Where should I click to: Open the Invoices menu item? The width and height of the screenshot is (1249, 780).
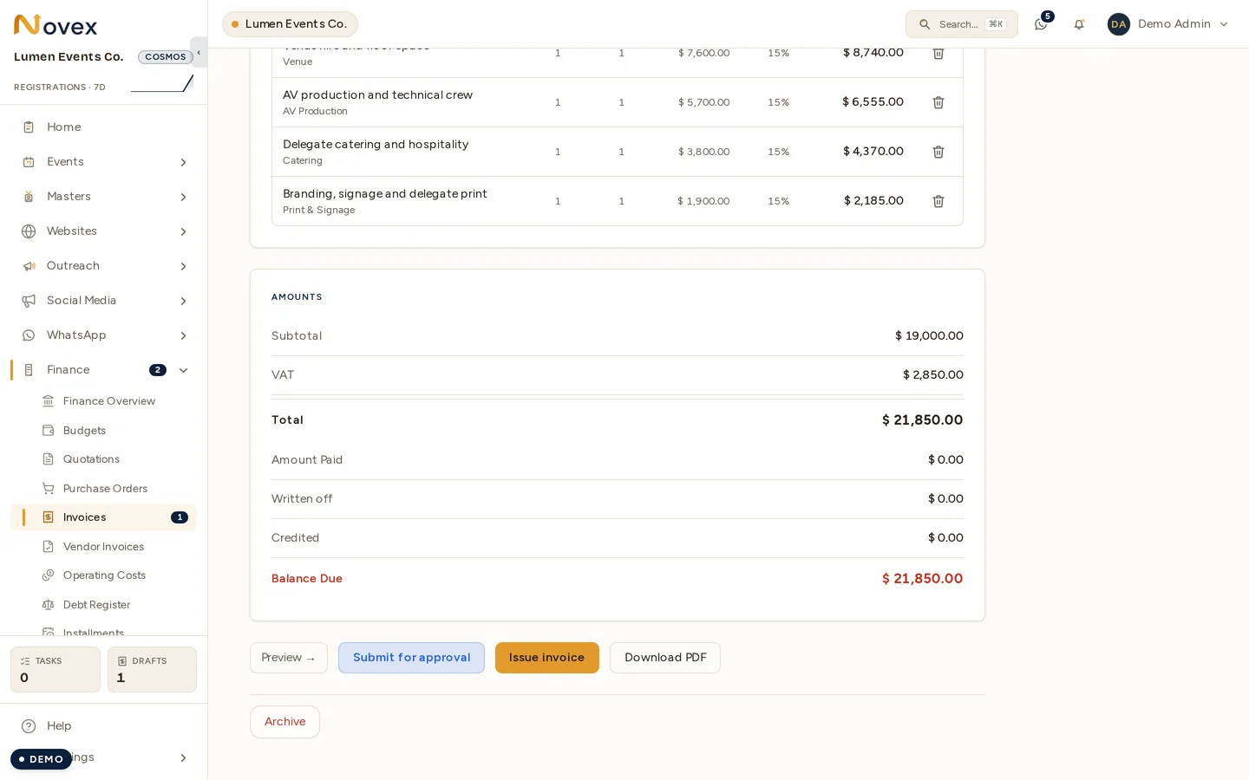click(x=103, y=517)
